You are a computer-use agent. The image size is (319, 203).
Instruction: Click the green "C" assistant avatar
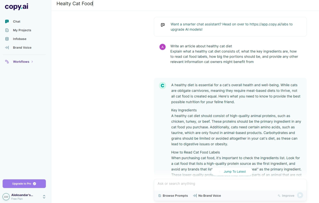pyautogui.click(x=162, y=86)
